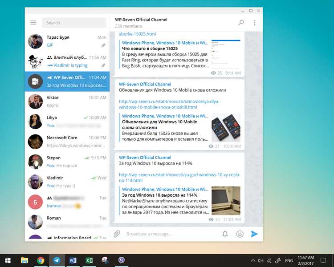The width and height of the screenshot is (334, 267).
Task: Click the Search chats field
Action: 74,23
